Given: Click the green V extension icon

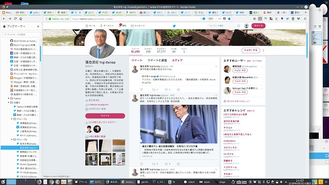Looking at the screenshot, I should click(298, 18).
